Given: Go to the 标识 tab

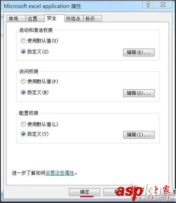Looking at the screenshot, I should (93, 19).
